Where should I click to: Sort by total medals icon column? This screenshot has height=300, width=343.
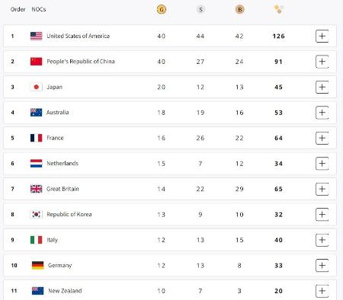(x=279, y=9)
